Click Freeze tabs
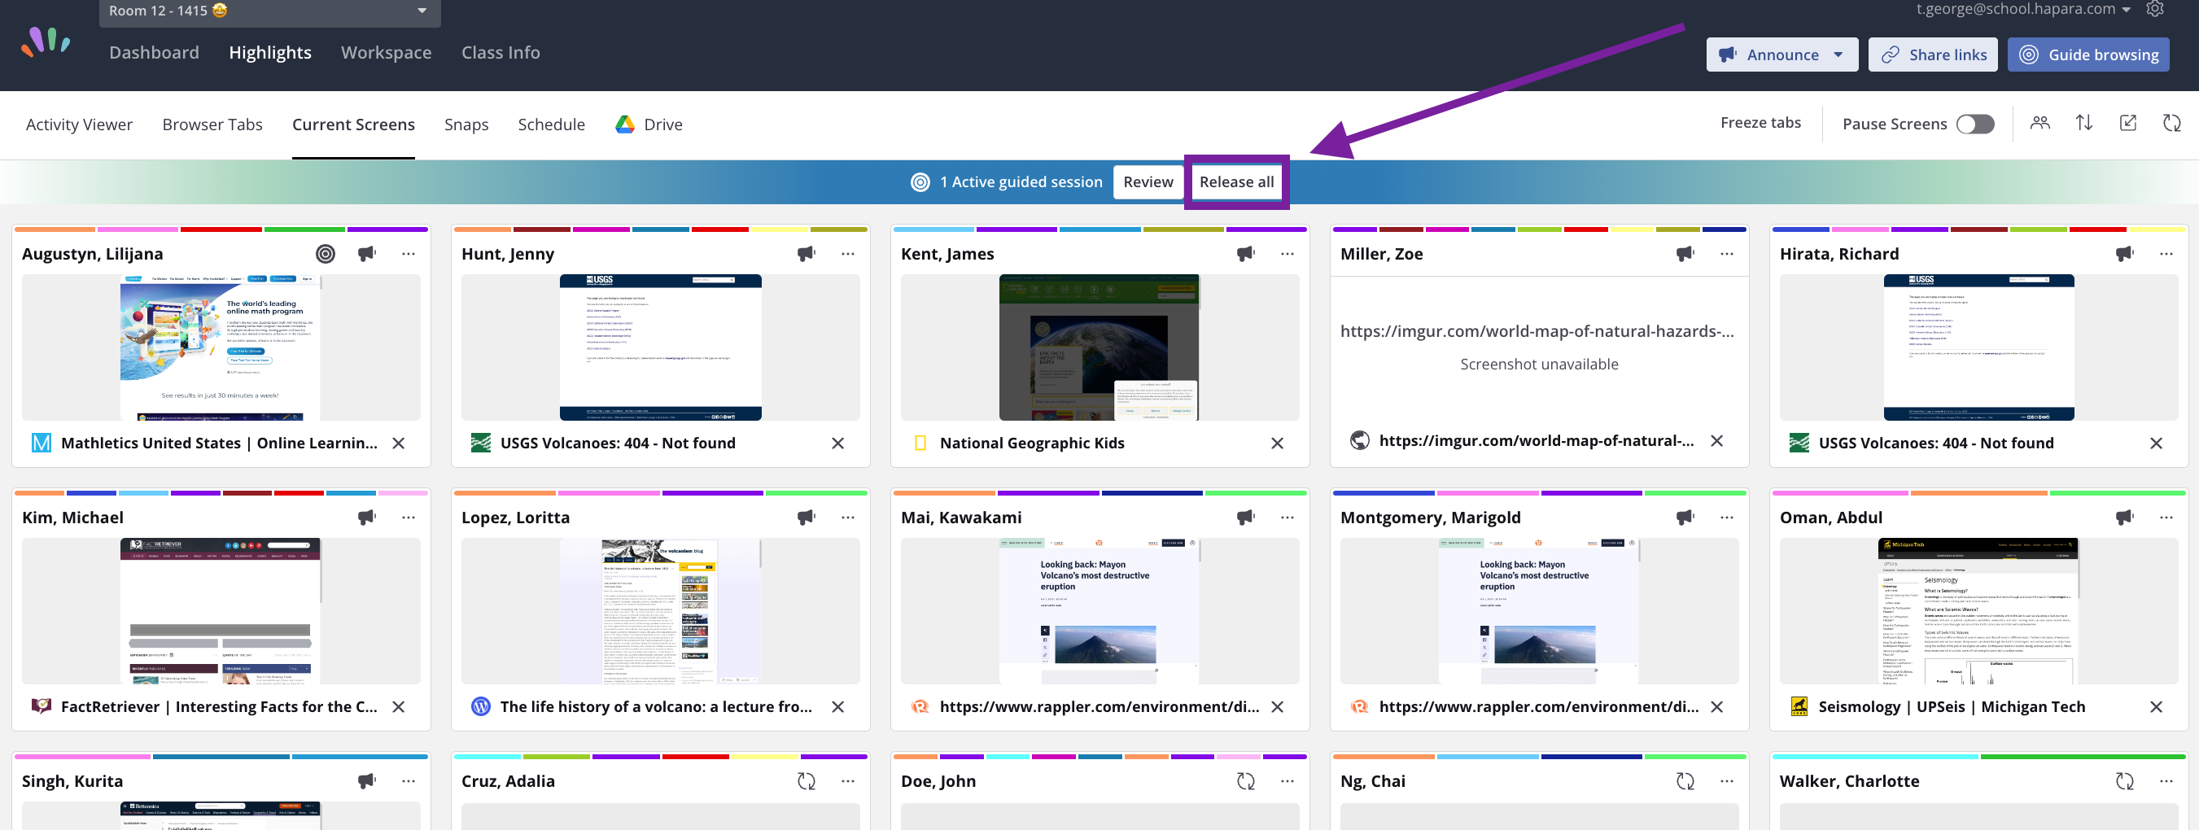 (x=1760, y=123)
